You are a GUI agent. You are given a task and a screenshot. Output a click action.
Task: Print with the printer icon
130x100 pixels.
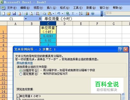coord(26,14)
